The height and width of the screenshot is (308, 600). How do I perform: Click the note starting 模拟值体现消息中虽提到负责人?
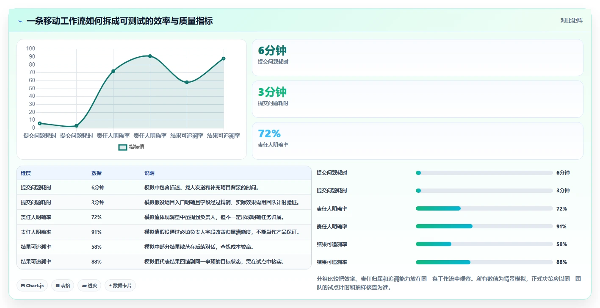point(214,217)
